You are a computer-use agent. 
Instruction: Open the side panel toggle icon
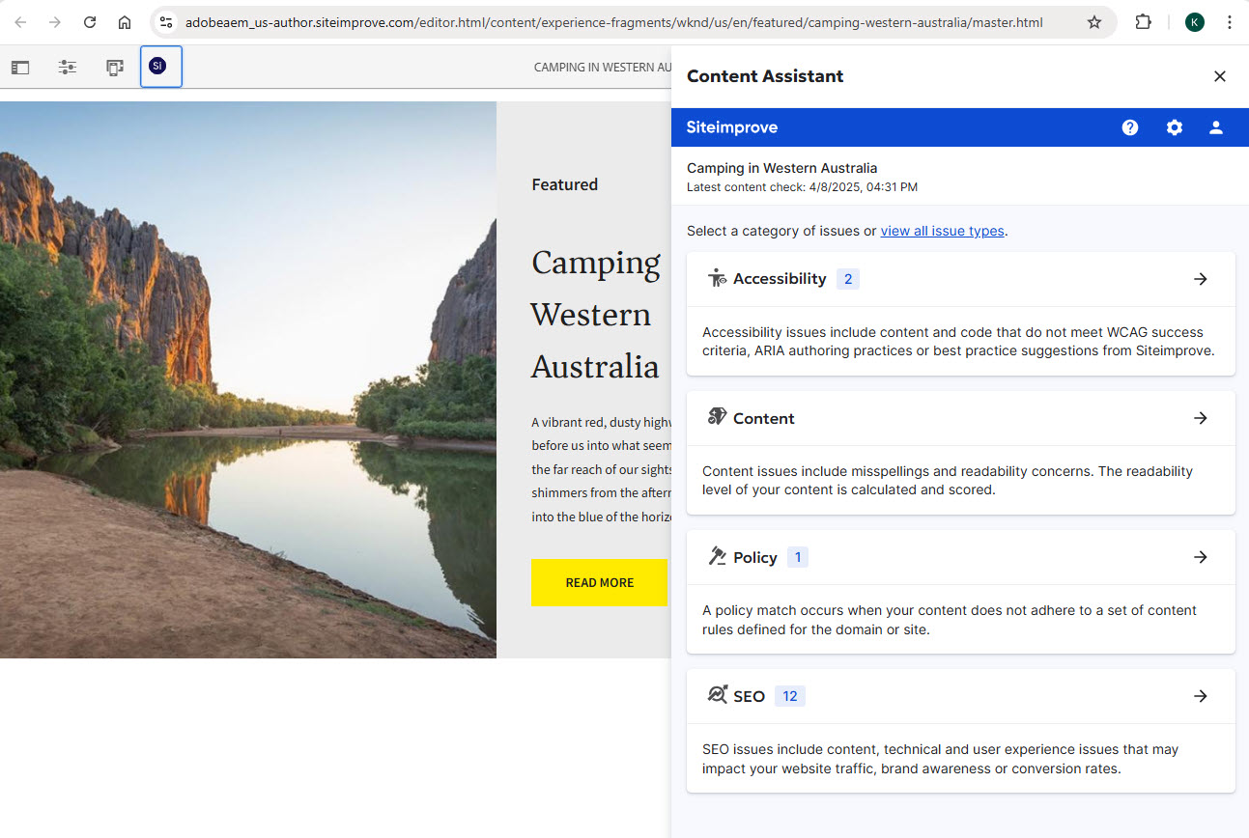tap(19, 66)
